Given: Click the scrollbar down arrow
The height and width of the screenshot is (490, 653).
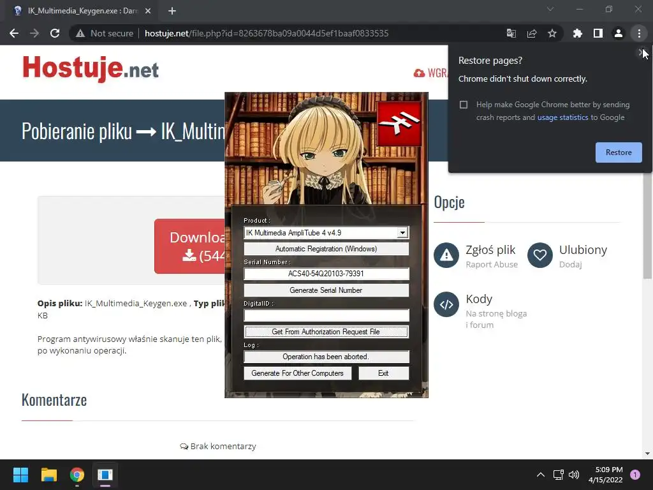Looking at the screenshot, I should point(647,454).
